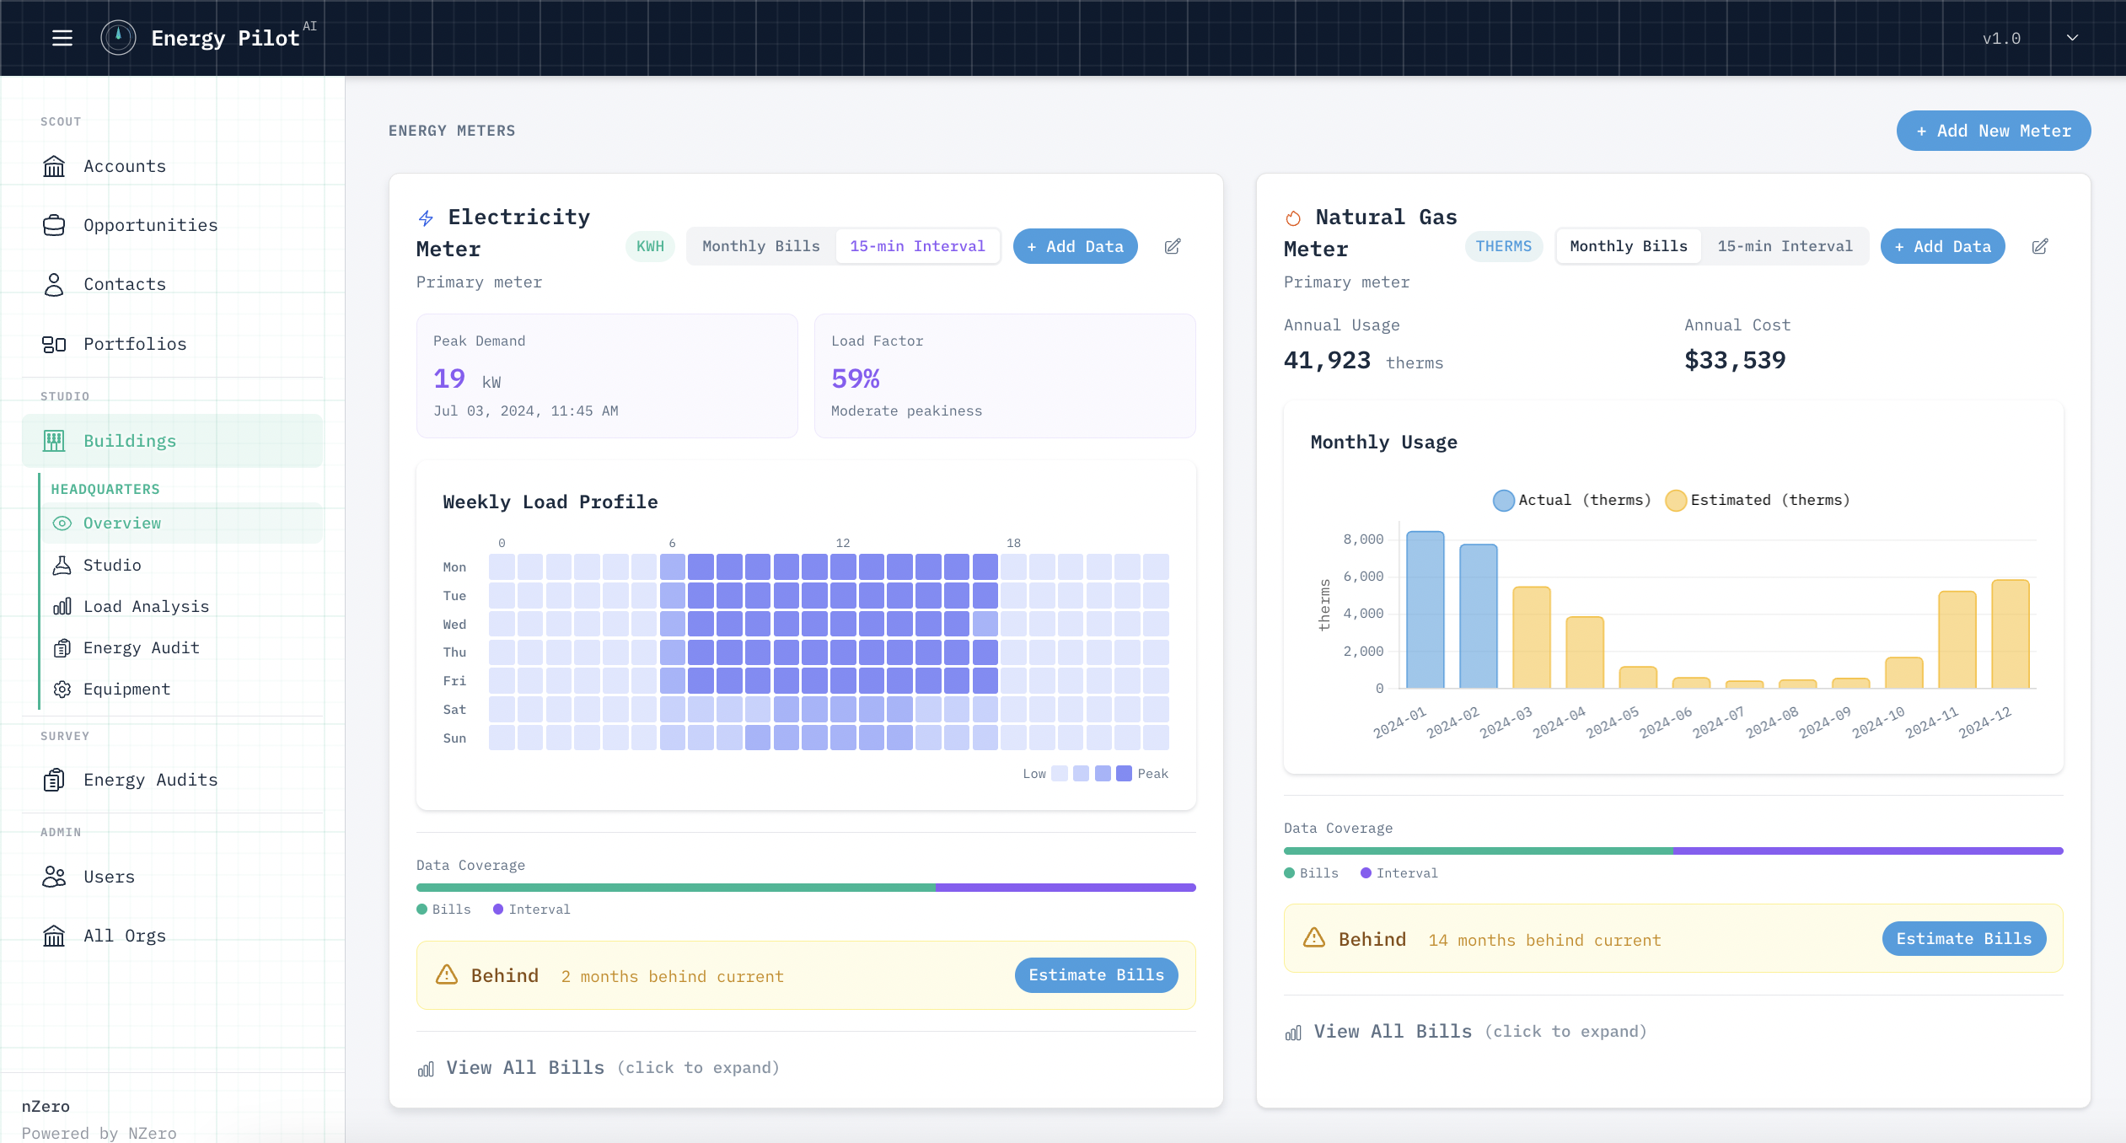Expand the version dropdown next to v1.0

[x=2072, y=37]
